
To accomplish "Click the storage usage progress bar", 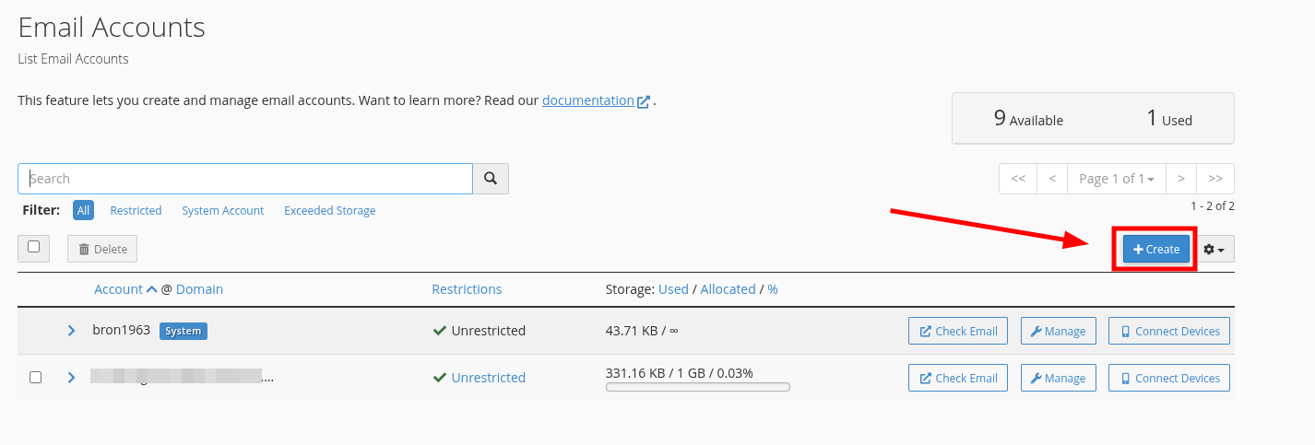I will coord(697,387).
